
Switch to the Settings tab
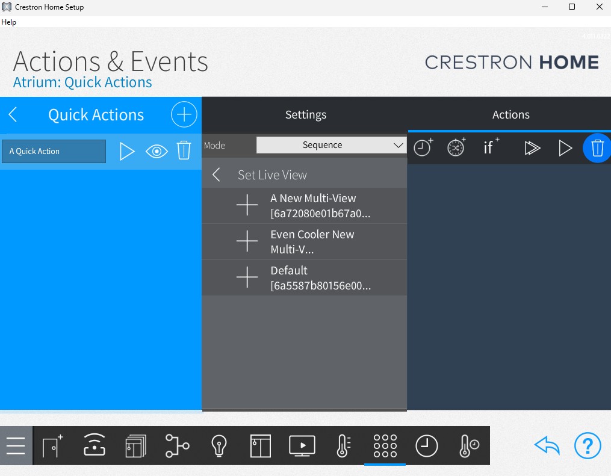306,114
